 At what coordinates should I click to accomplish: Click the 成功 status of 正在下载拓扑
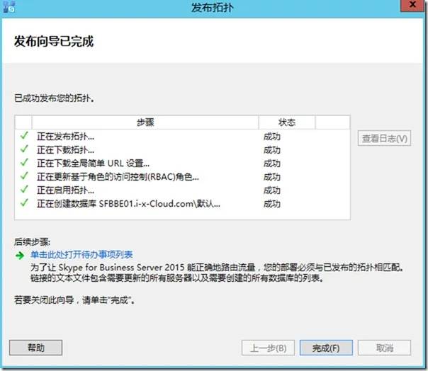272,150
